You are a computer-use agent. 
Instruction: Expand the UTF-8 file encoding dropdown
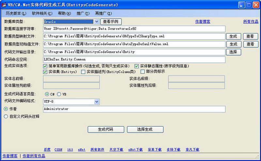(x=97, y=102)
